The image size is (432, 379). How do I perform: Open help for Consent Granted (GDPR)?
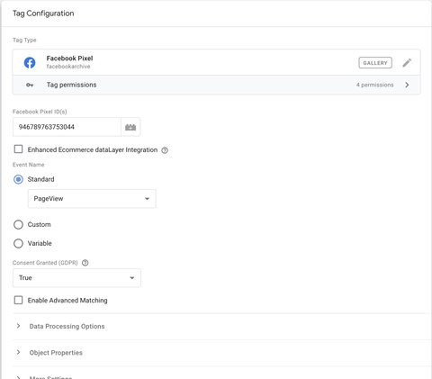(x=85, y=263)
